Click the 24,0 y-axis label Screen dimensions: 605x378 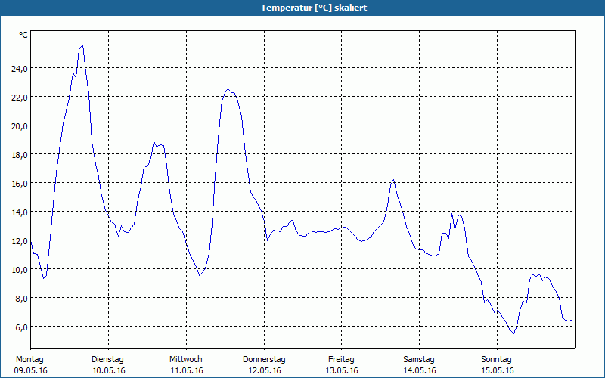(x=20, y=69)
